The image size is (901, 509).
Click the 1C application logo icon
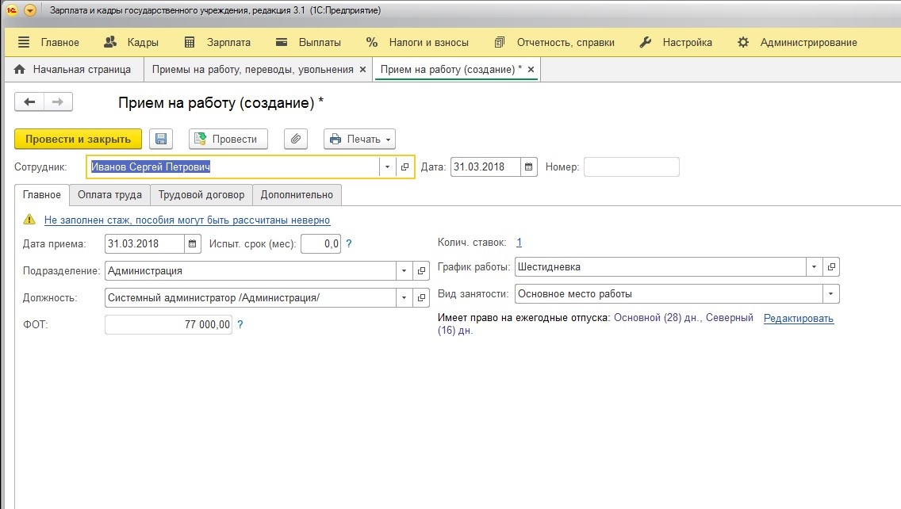pos(11,10)
